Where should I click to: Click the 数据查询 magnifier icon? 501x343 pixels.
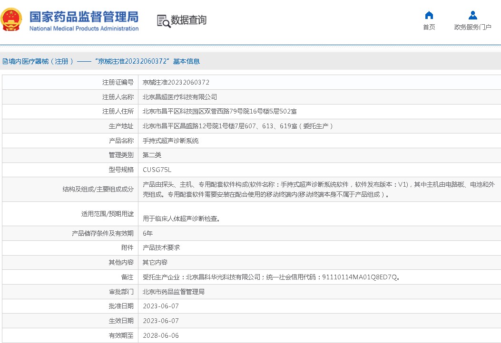pos(164,21)
